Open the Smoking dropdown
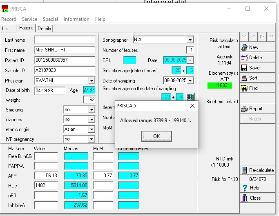This screenshot has height=216, width=279. pos(92,110)
